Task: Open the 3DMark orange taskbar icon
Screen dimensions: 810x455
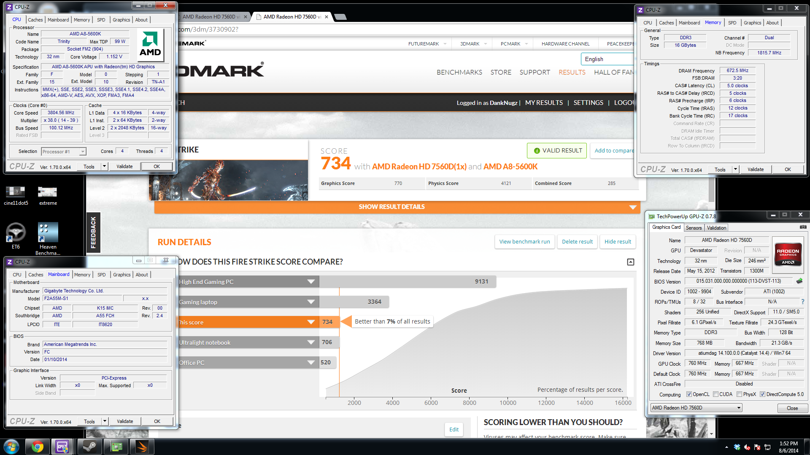Action: (x=142, y=447)
